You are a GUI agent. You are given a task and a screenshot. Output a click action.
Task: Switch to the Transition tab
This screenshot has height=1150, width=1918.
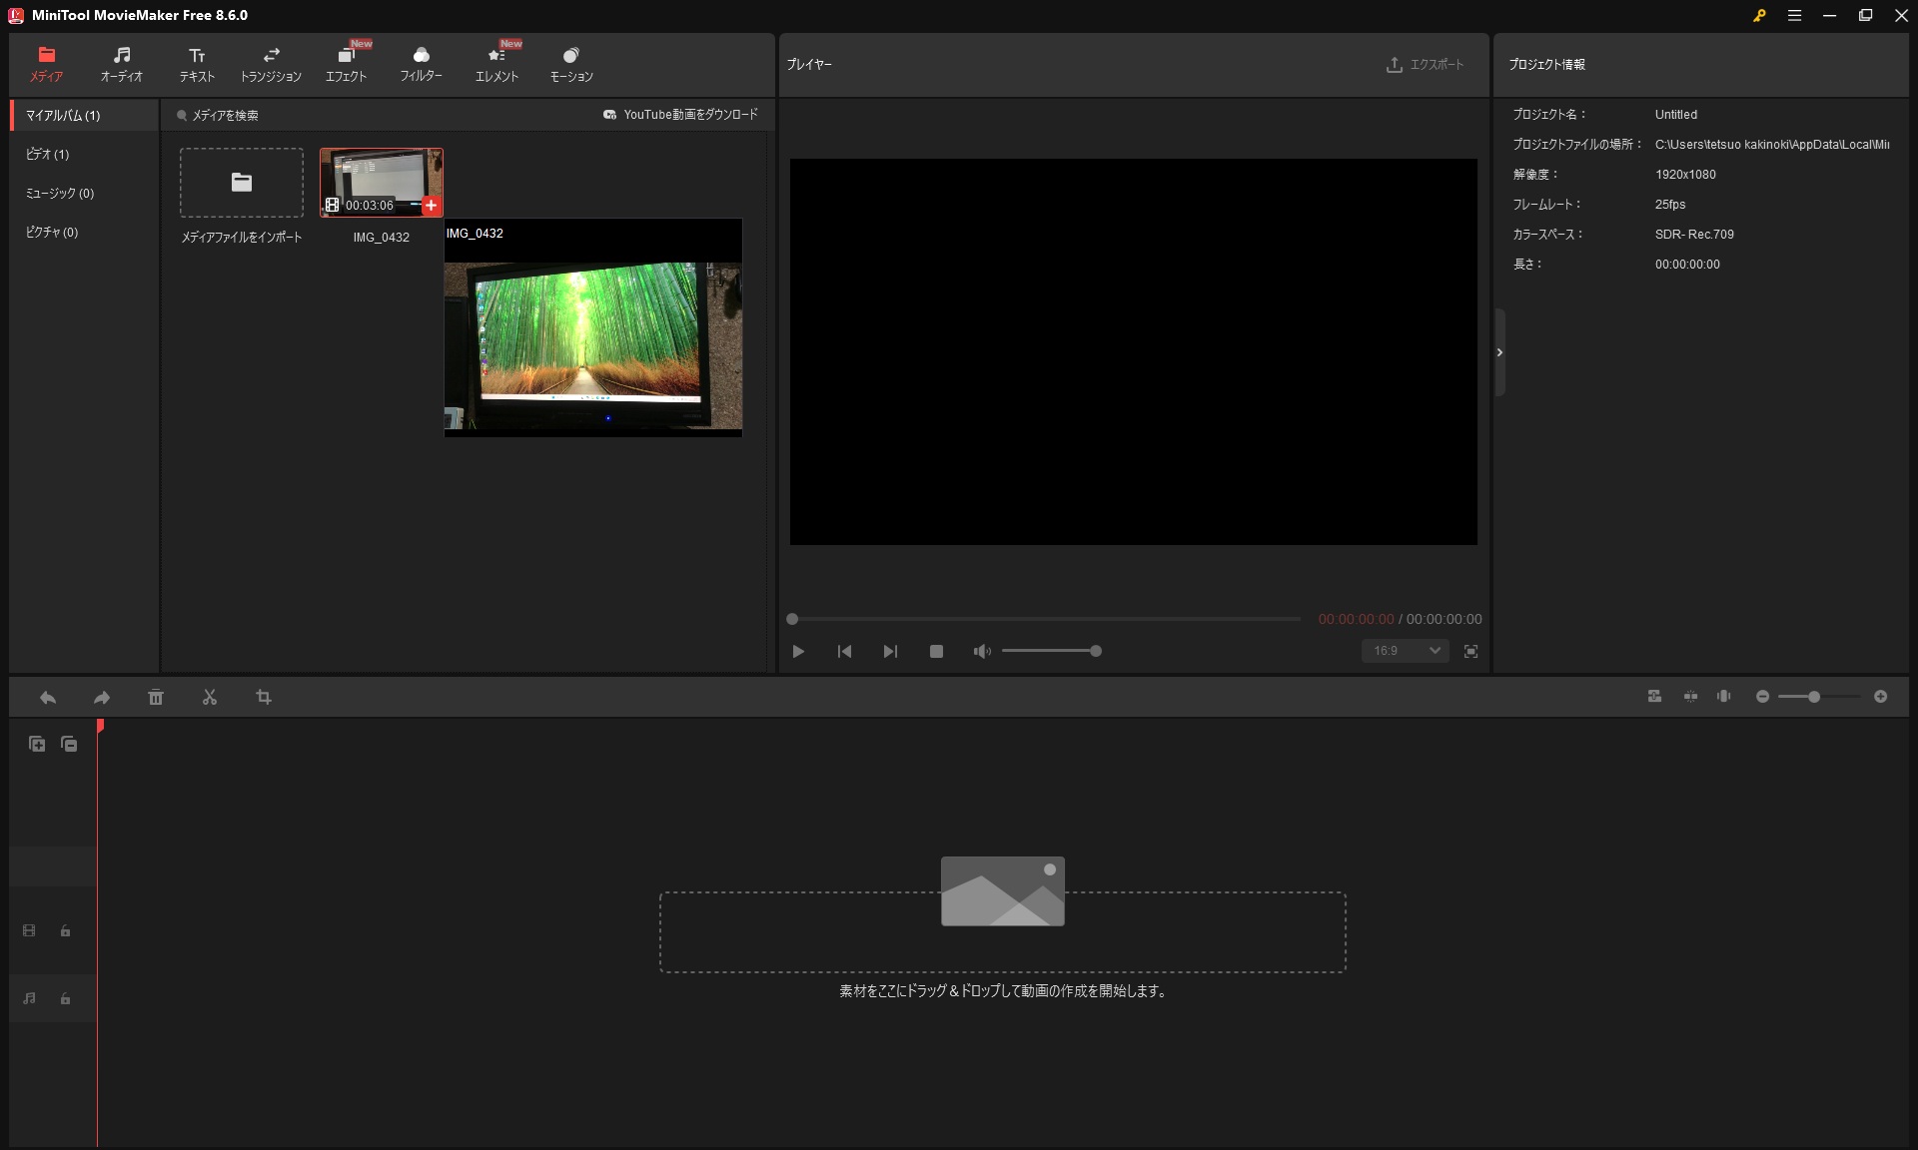pos(271,64)
